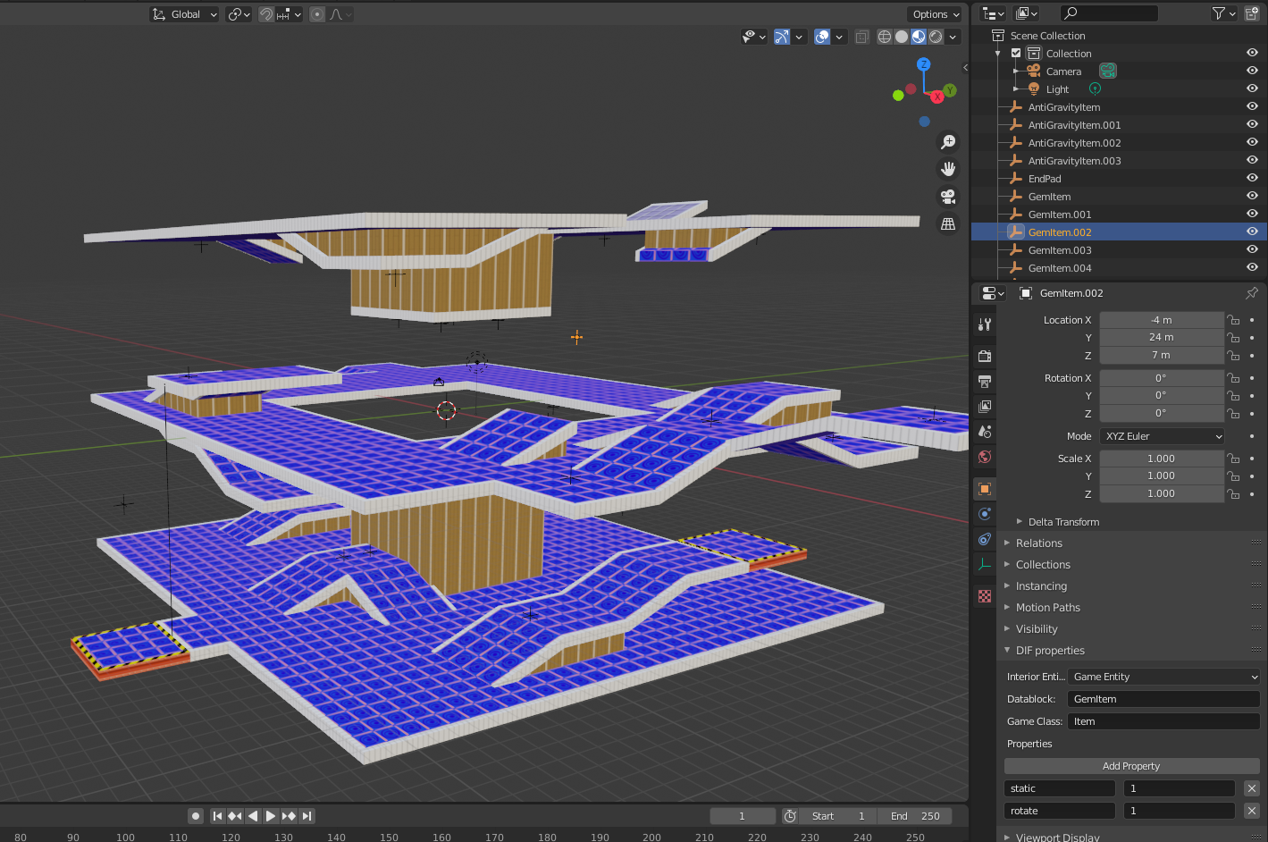Viewport: 1268px width, 842px height.
Task: Hide GemItem.002 using its eye icon
Action: (x=1252, y=232)
